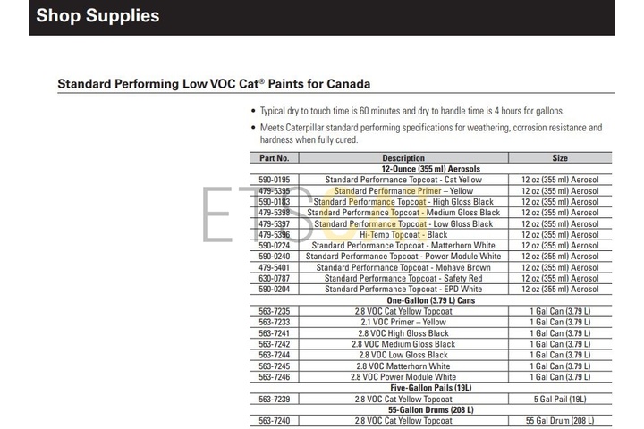Click the Five-Gallon Pails (19L) section row
The width and height of the screenshot is (644, 429).
pyautogui.click(x=430, y=388)
